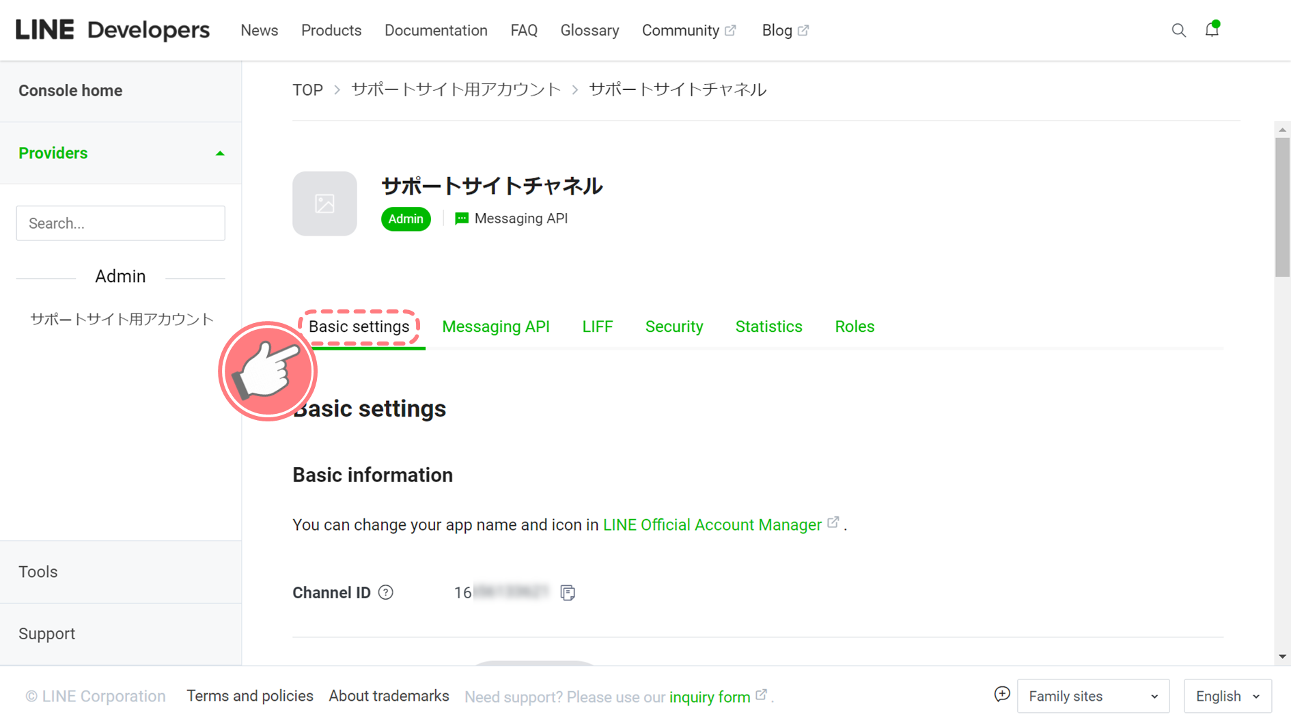The image size is (1291, 726).
Task: Click TOP in the breadcrumb
Action: (x=307, y=90)
